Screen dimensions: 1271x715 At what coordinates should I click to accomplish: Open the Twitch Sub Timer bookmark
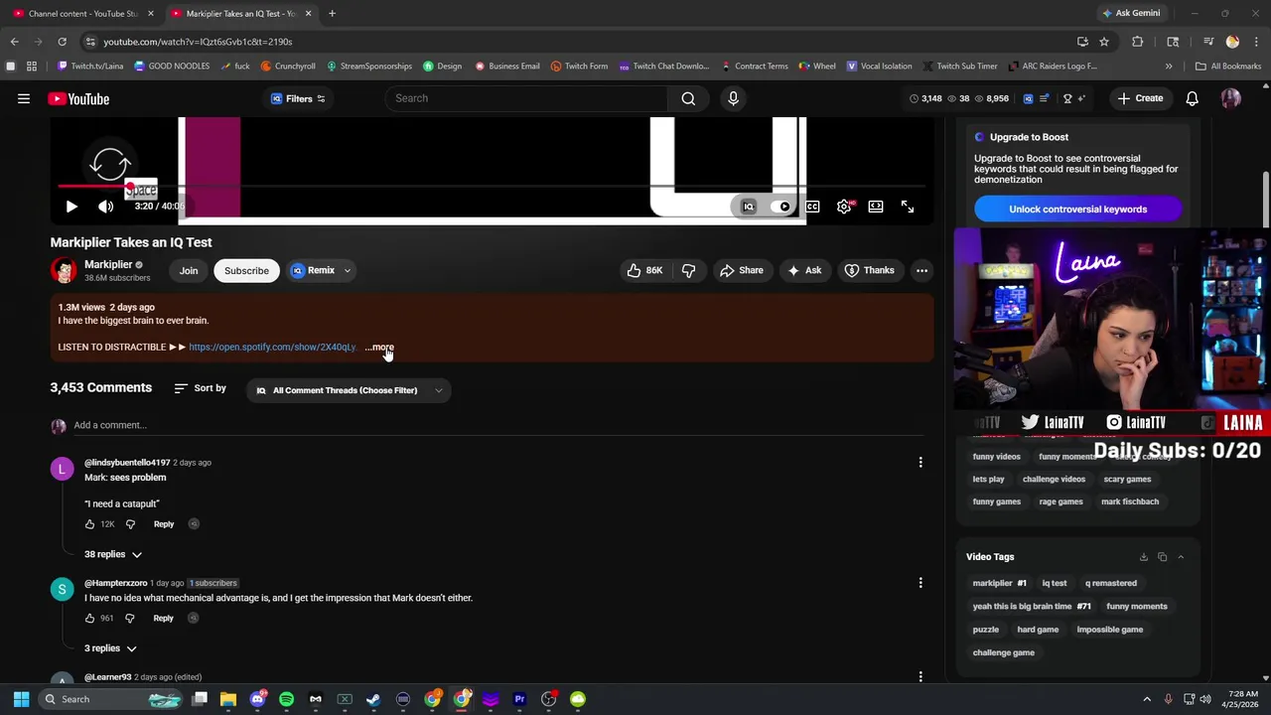point(960,66)
